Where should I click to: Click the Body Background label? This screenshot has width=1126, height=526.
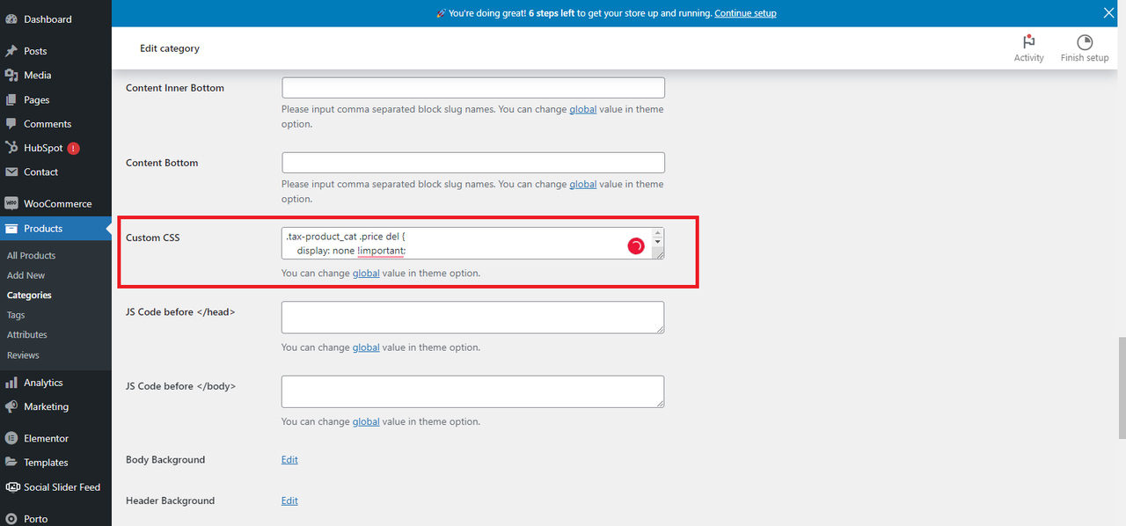click(x=165, y=460)
